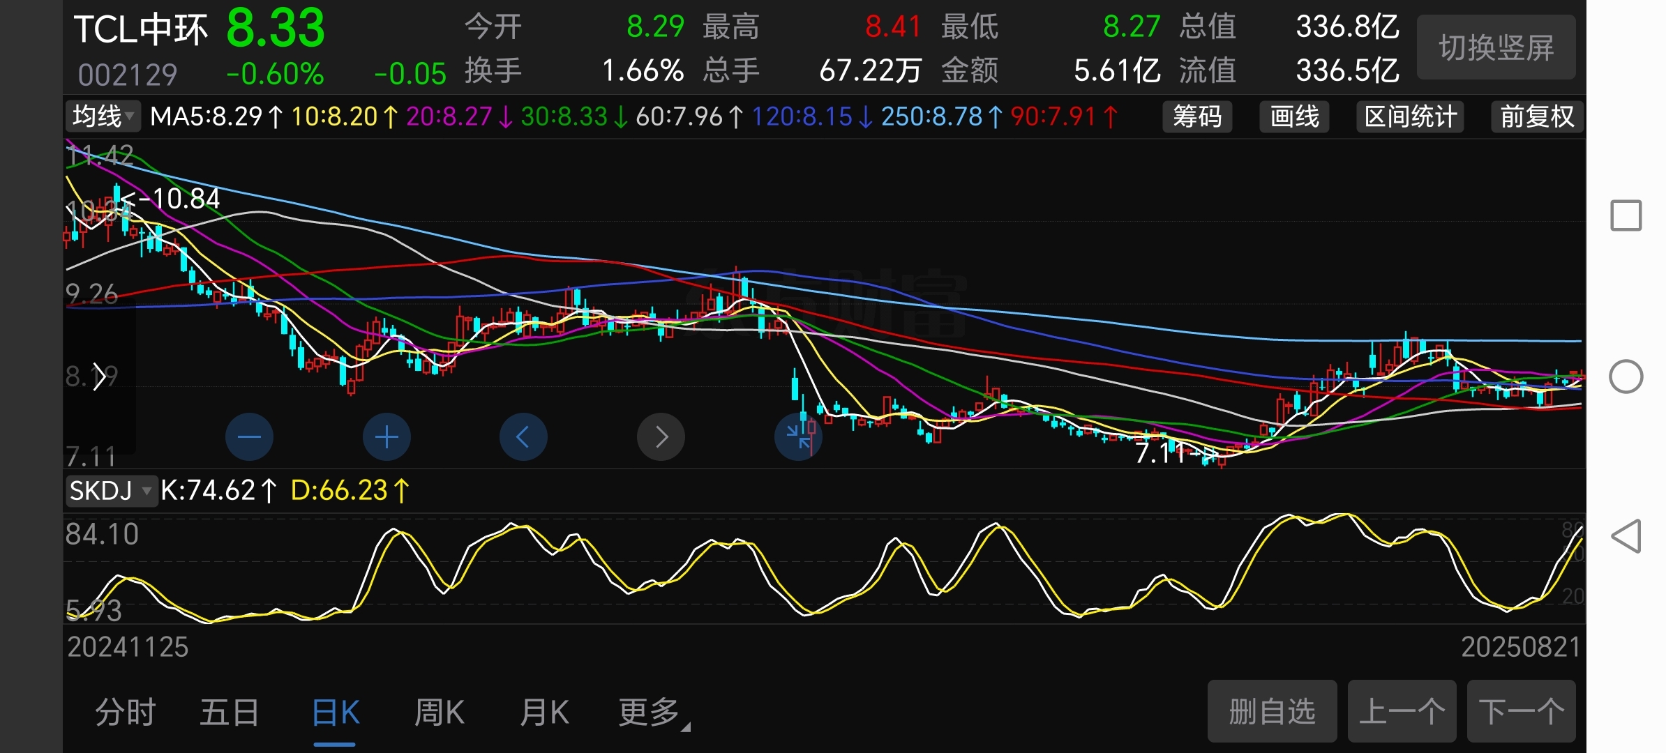Tap the D:66.23 SKDJ value
Viewport: 1666px width, 753px height.
[350, 491]
